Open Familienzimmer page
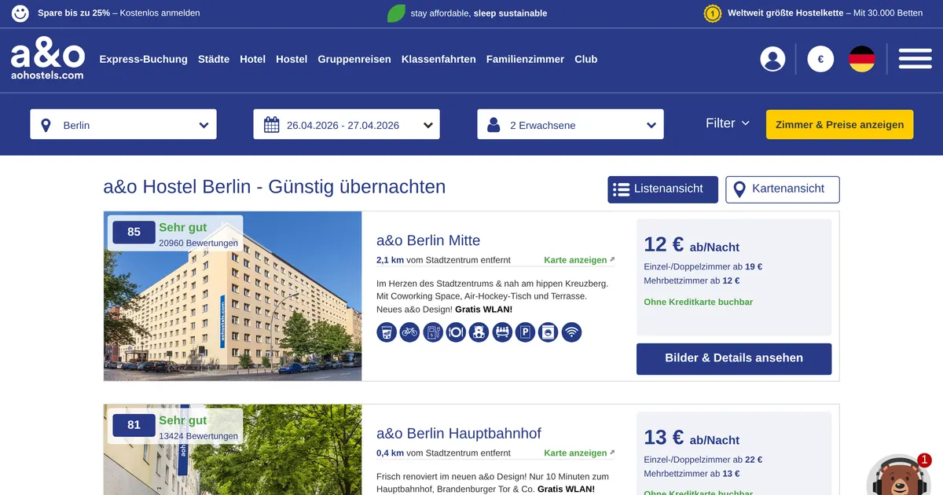 tap(525, 59)
